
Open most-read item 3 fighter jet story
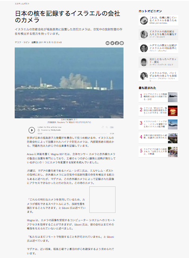point(159,124)
